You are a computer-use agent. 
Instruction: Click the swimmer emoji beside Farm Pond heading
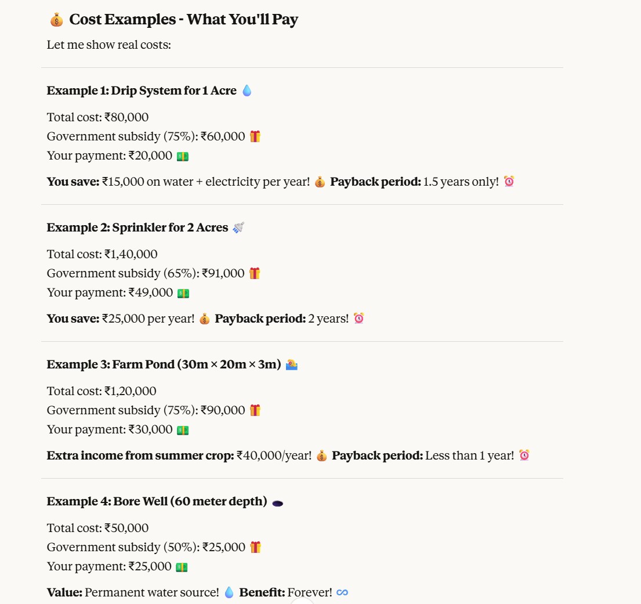pos(292,364)
